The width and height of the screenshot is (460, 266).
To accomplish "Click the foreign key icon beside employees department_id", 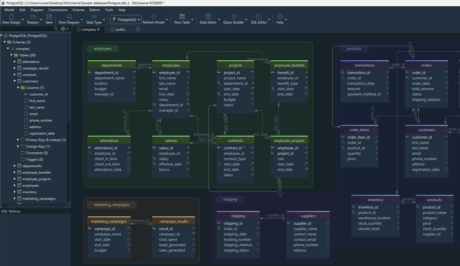I will [188, 105].
